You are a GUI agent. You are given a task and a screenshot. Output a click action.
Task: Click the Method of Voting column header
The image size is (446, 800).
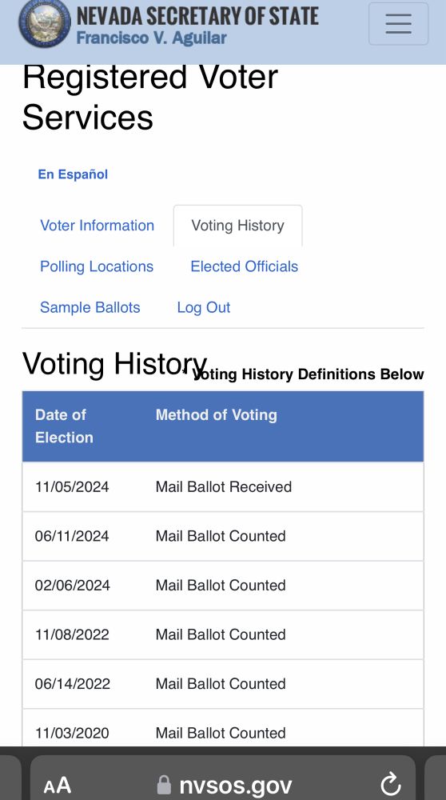pos(216,414)
